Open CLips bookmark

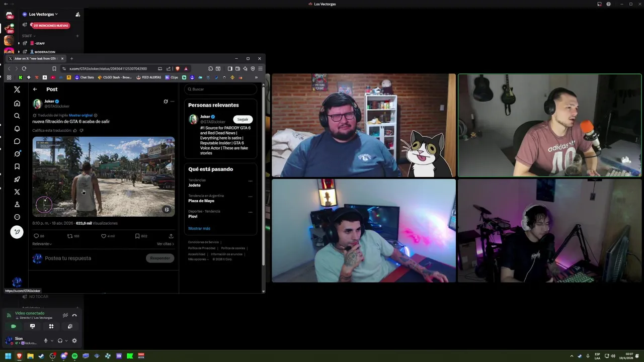(x=172, y=77)
